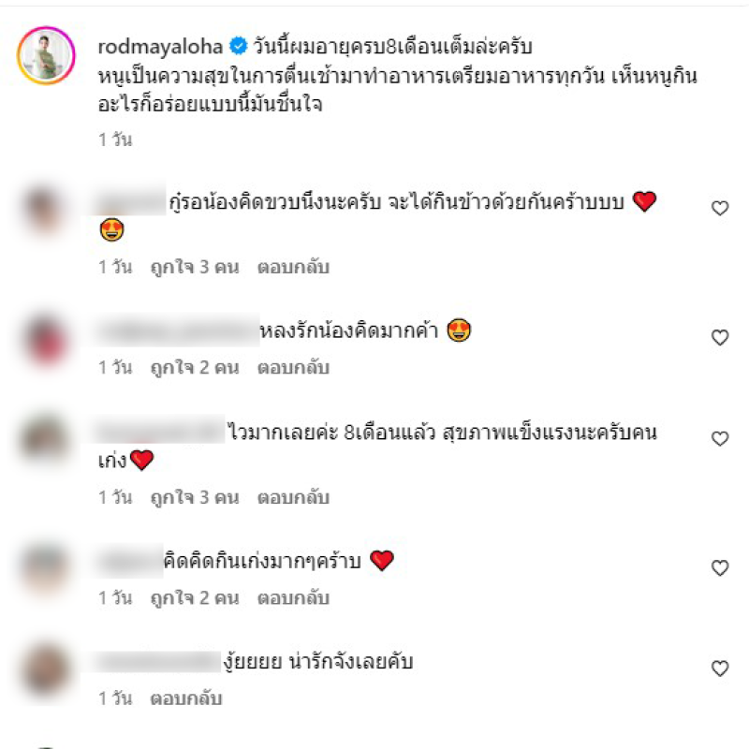Like the 'น่ารักจังเลยคับ' comment

click(720, 668)
